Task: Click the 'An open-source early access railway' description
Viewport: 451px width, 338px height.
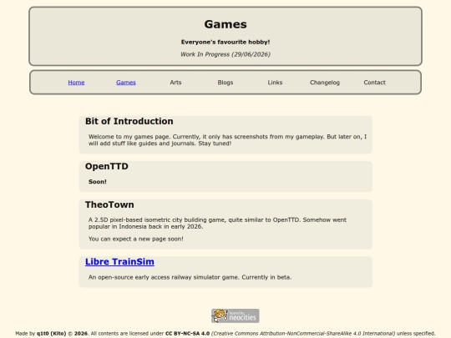Action: point(190,277)
